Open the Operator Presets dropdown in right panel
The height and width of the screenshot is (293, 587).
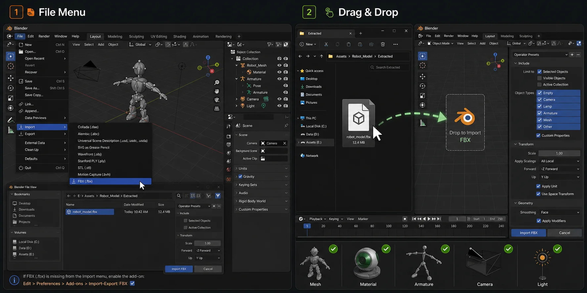pyautogui.click(x=540, y=55)
